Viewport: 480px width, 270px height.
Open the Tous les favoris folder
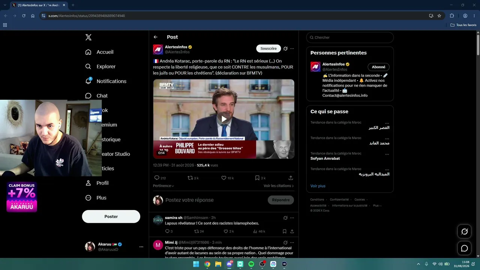click(x=463, y=25)
